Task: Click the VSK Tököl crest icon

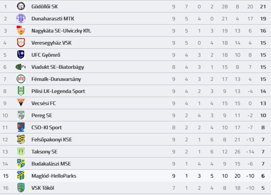Action: (x=21, y=188)
